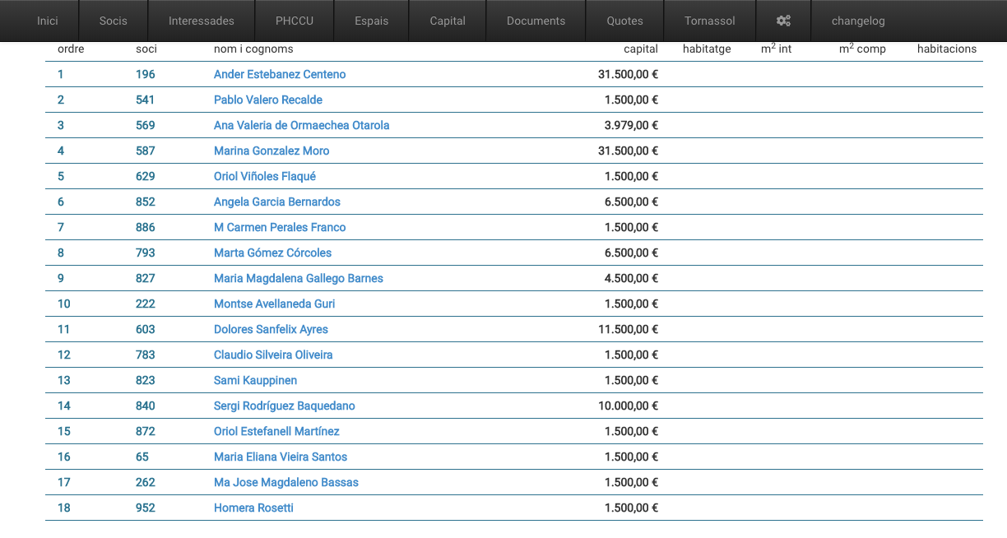Click the Documents navigation item
This screenshot has width=1007, height=538.
click(536, 21)
